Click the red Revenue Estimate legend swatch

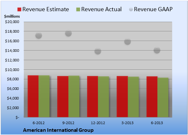[x=19, y=10]
